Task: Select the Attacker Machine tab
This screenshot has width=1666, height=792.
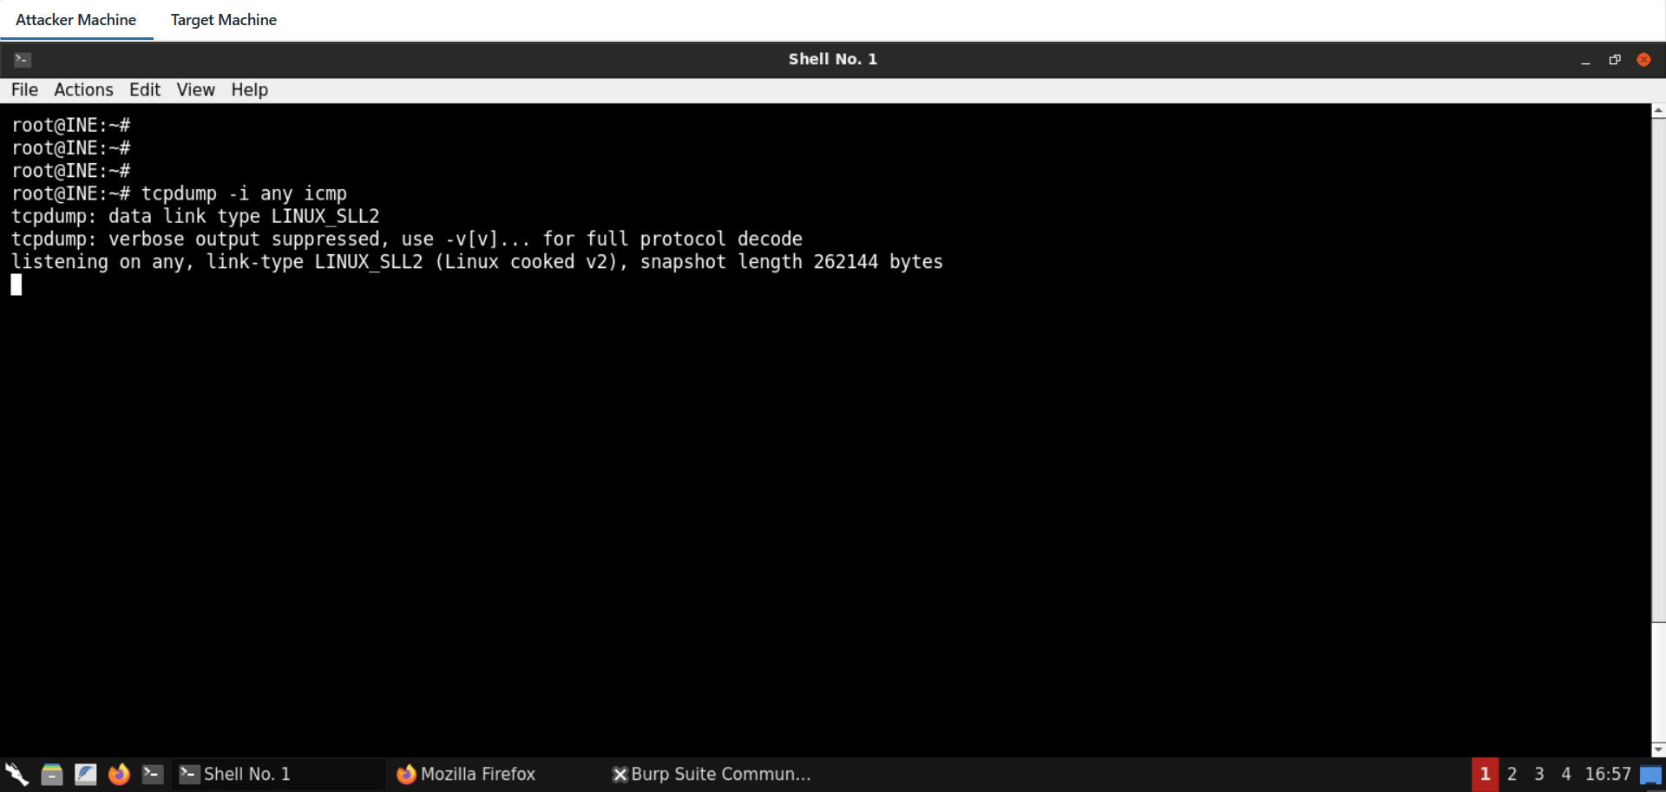Action: (x=75, y=20)
